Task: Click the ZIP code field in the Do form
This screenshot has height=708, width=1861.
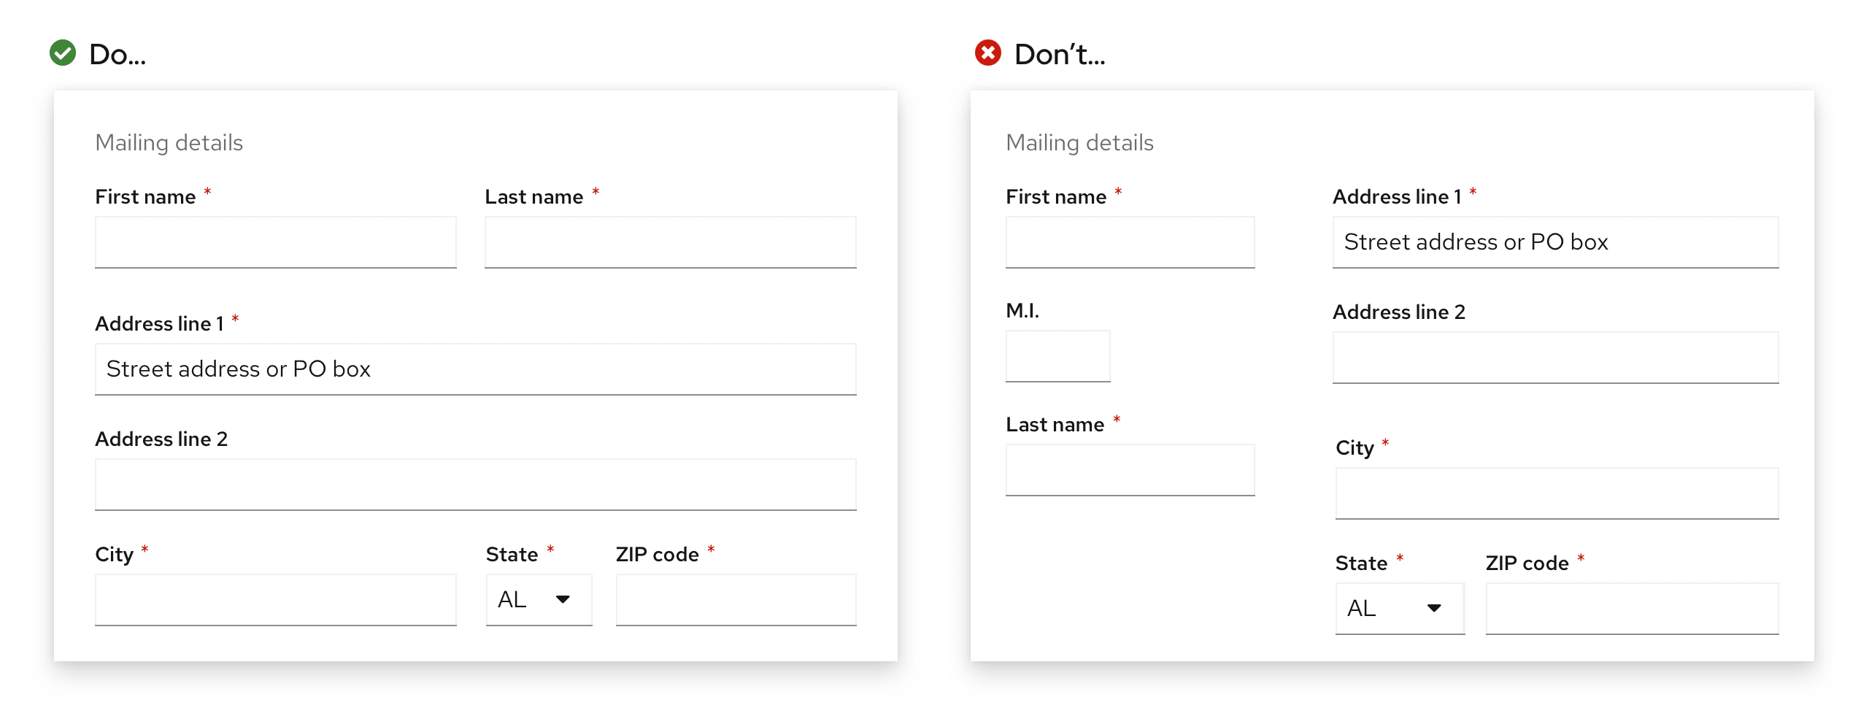Action: [736, 600]
